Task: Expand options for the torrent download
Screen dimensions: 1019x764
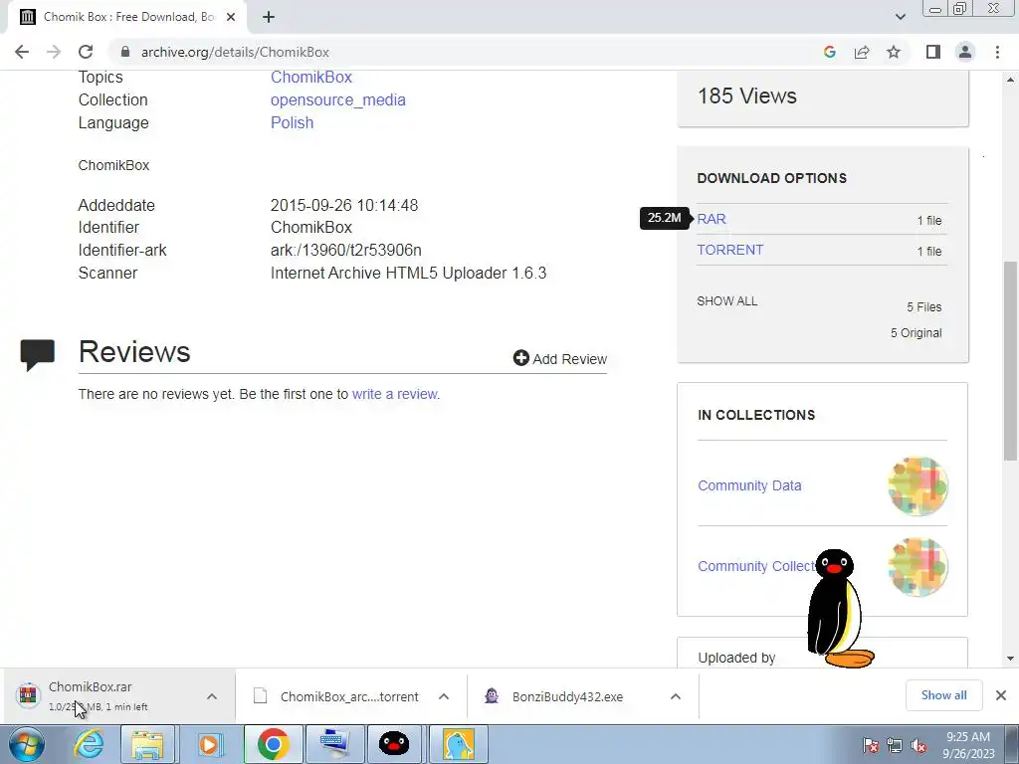Action: point(444,696)
